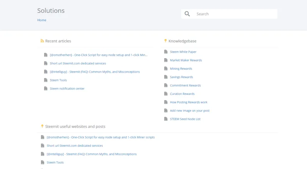
Task: Click document icon for Commitment Rewards
Action: point(166,85)
